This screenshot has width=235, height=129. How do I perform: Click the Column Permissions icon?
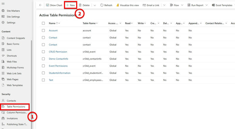[x=3, y=112]
